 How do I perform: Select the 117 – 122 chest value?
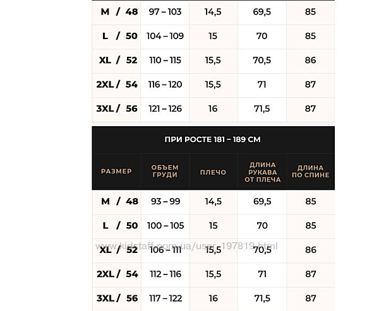click(164, 298)
